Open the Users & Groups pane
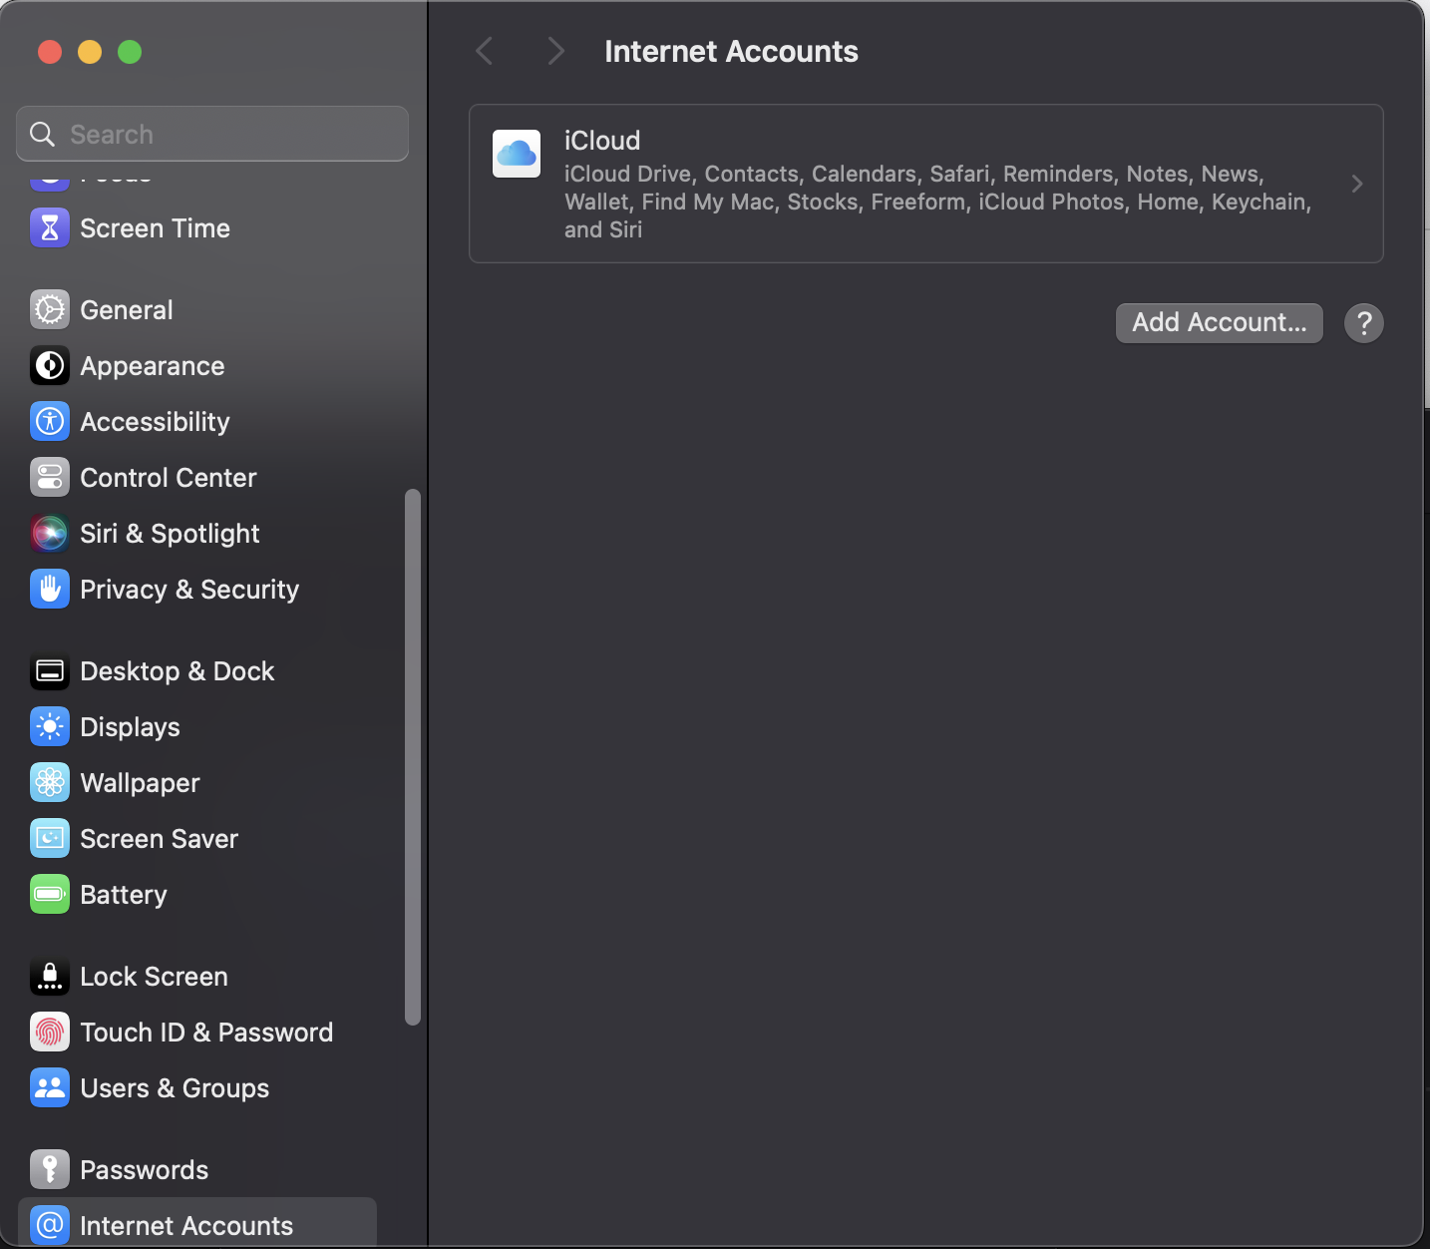Screen dimensions: 1430x1249 174,1088
